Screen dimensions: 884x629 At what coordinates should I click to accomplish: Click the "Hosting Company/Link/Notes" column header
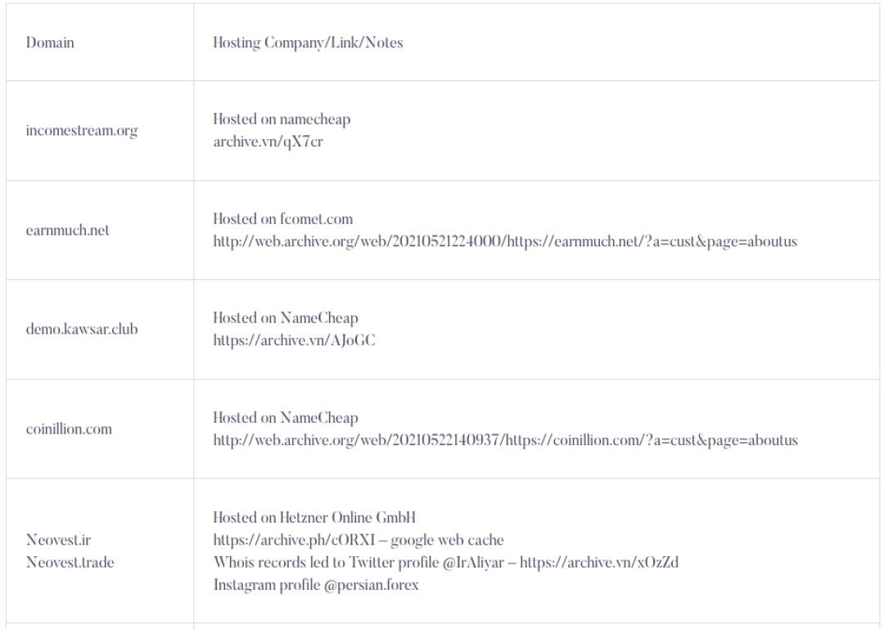tap(308, 43)
